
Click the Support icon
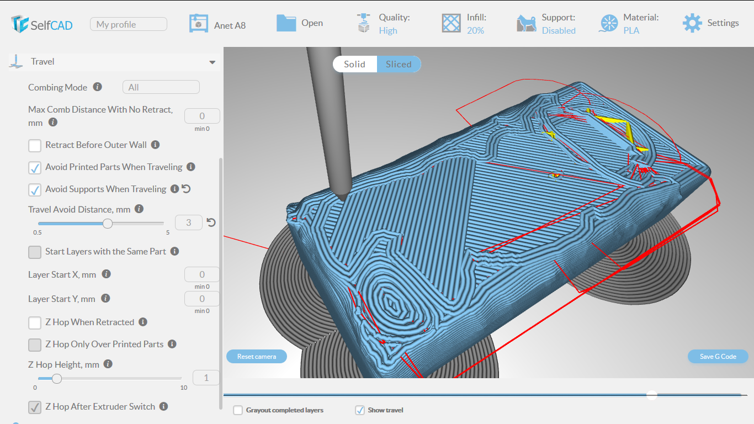[526, 23]
